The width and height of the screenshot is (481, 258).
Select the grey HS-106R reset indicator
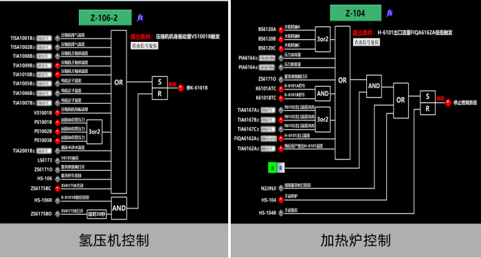click(57, 200)
